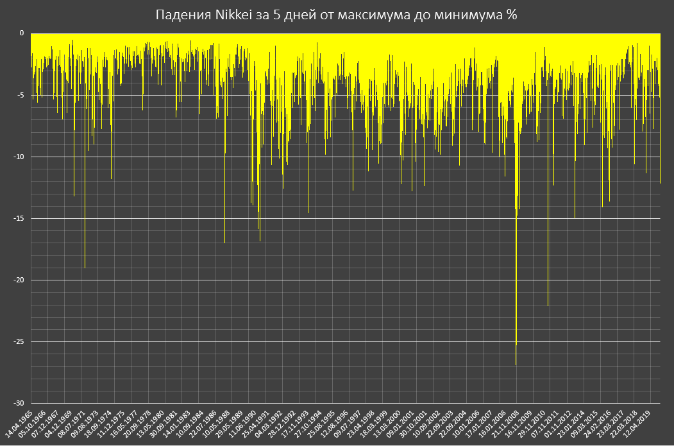
Task: Click the x-axis date 16.11.2009
Action: 517,424
